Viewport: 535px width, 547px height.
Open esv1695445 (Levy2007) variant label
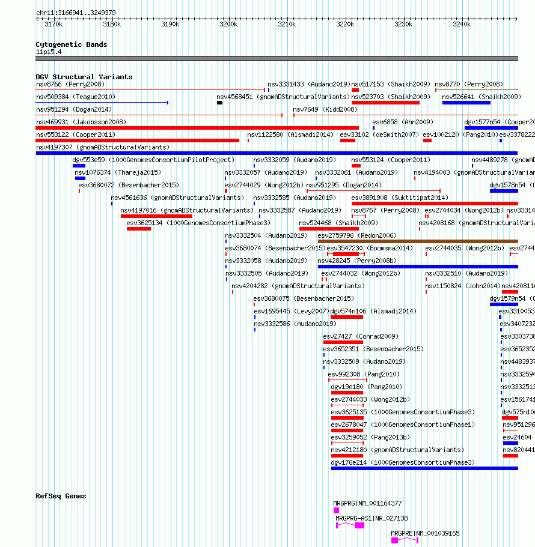click(x=292, y=311)
